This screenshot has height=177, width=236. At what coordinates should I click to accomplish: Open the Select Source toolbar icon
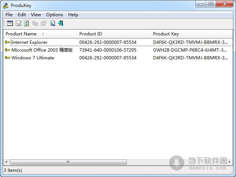(10, 23)
